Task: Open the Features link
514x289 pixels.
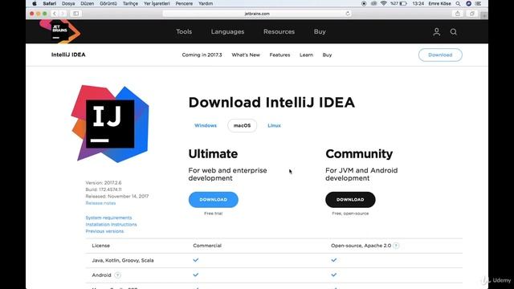Action: tap(279, 55)
